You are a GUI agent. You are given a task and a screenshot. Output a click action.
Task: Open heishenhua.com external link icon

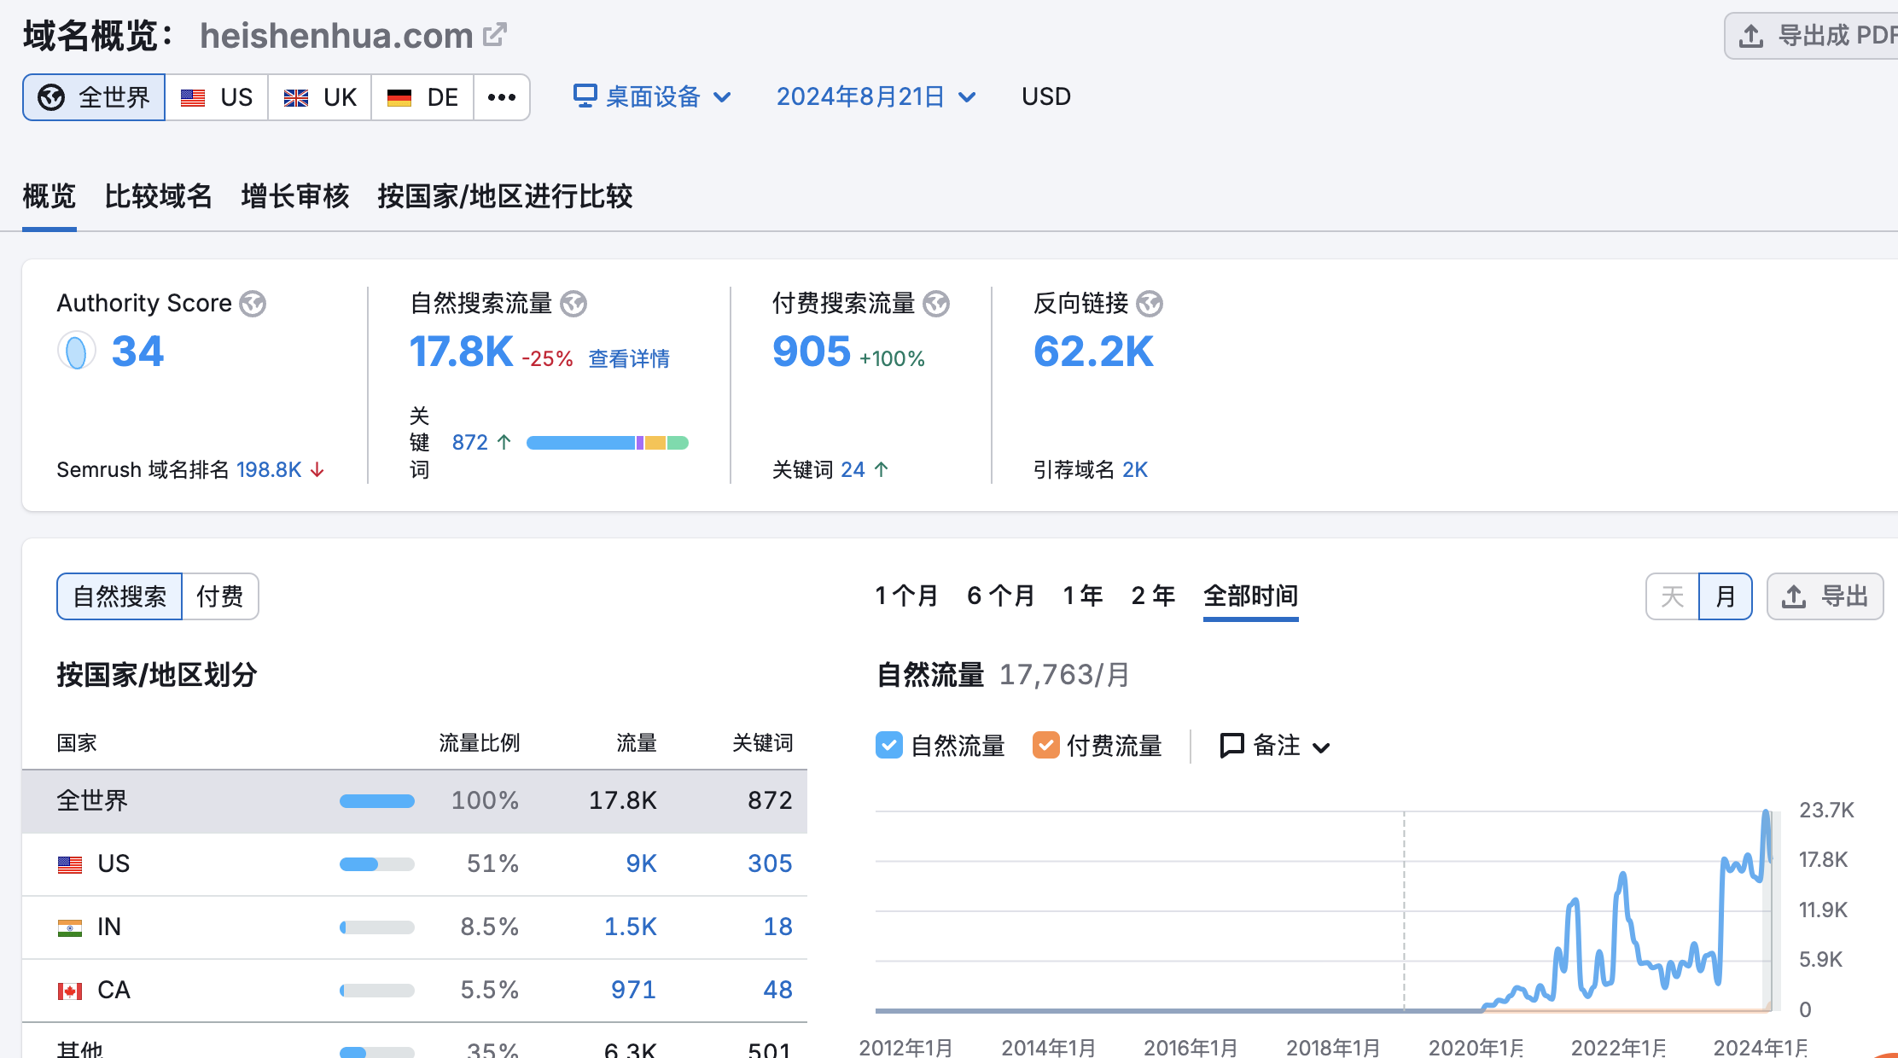(494, 35)
